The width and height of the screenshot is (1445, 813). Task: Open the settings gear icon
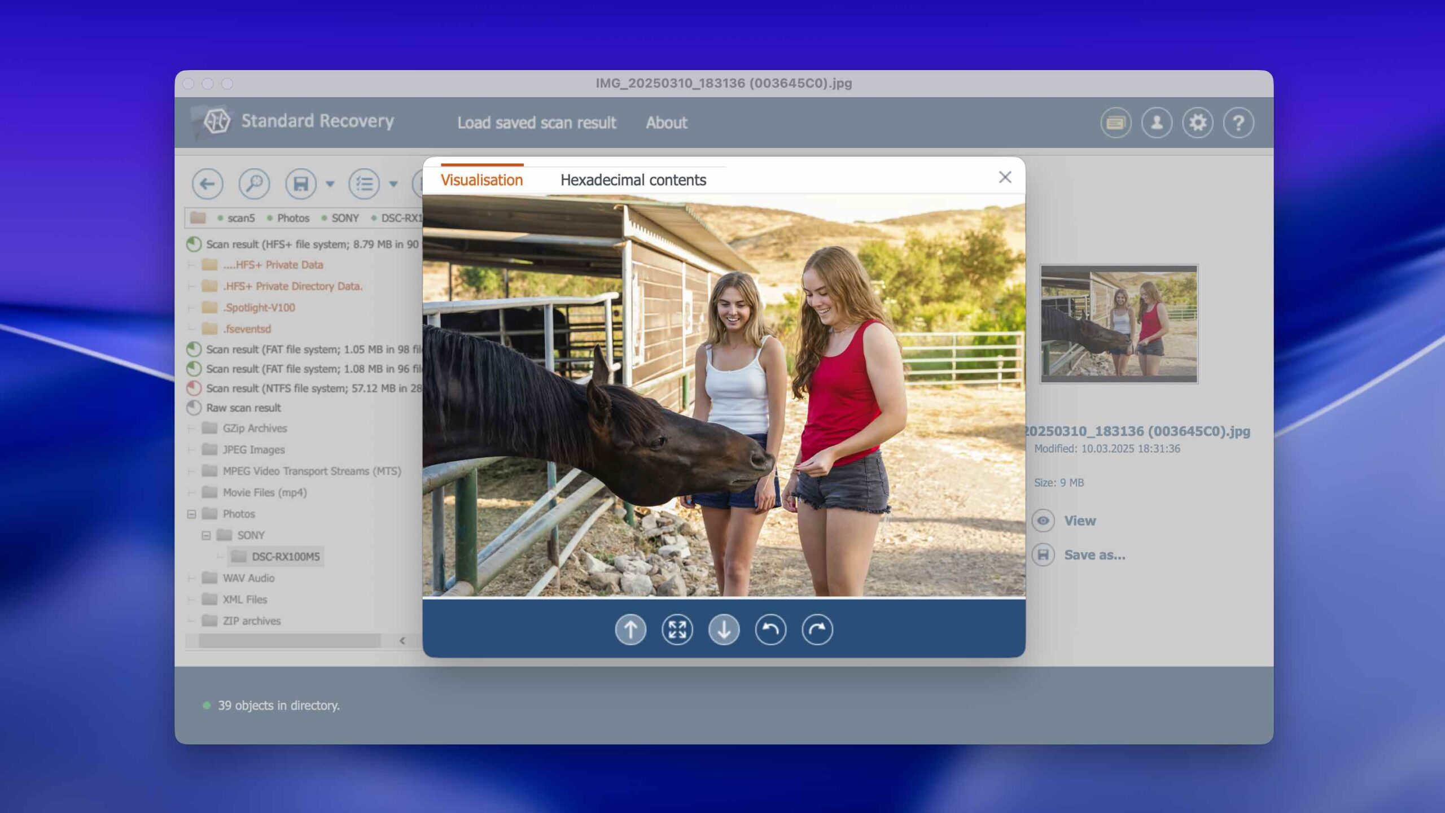tap(1197, 123)
